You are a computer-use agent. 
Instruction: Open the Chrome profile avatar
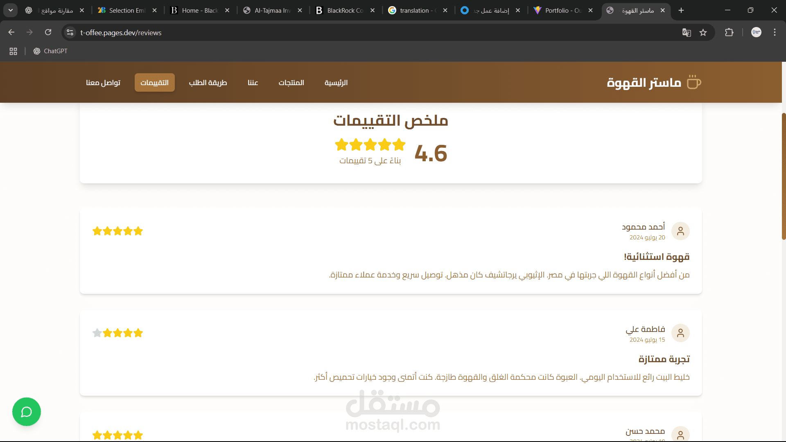coord(756,32)
